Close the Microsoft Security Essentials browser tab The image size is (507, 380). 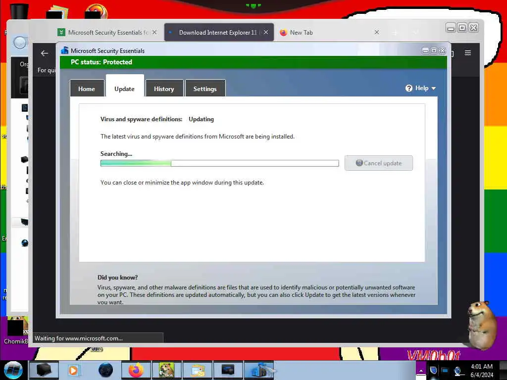click(x=154, y=32)
